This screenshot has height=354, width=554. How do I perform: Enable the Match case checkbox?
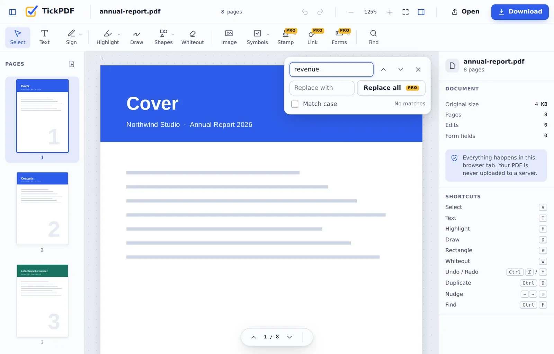click(295, 104)
